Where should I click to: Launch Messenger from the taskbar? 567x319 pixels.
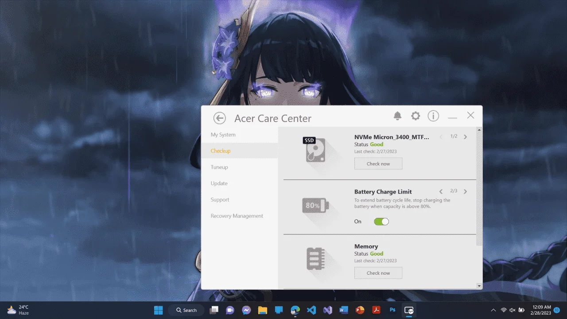point(246,310)
